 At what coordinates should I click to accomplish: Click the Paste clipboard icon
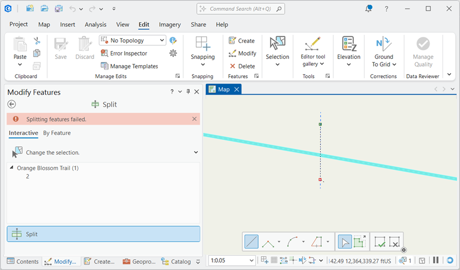pos(20,44)
